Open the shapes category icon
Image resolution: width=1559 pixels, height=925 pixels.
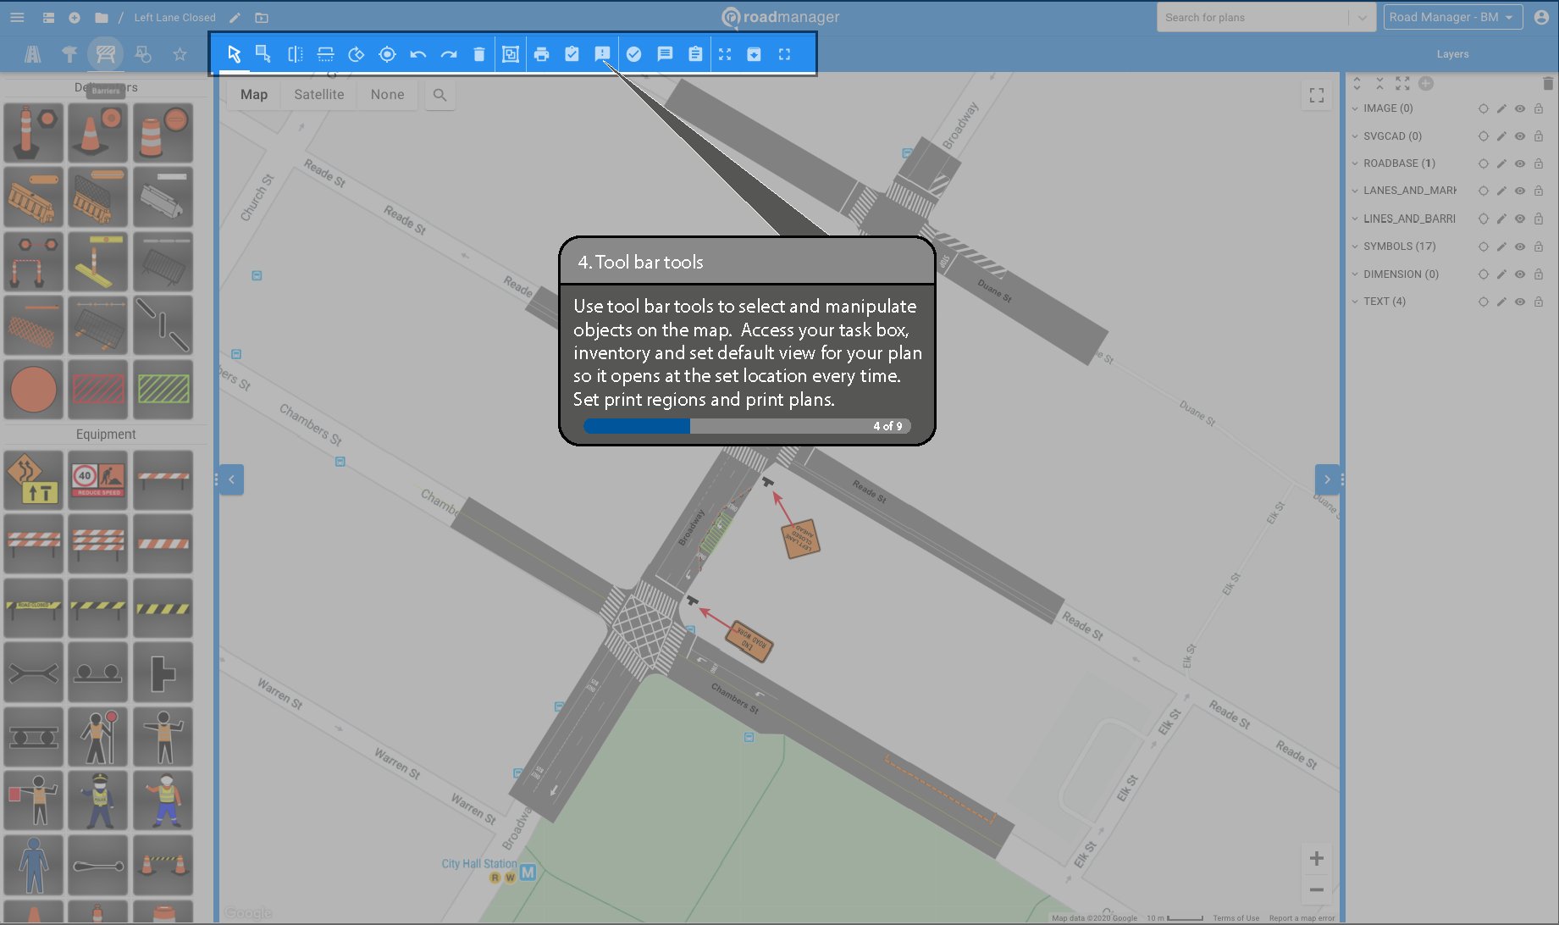(143, 54)
